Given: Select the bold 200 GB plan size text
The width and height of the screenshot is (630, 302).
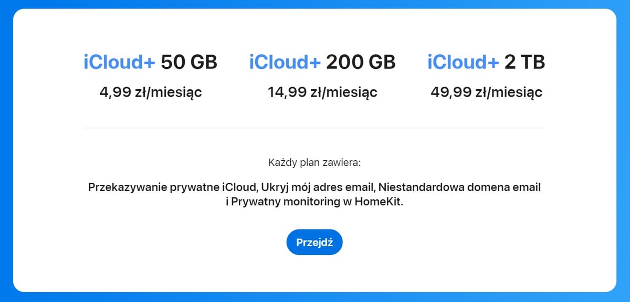Looking at the screenshot, I should click(361, 63).
